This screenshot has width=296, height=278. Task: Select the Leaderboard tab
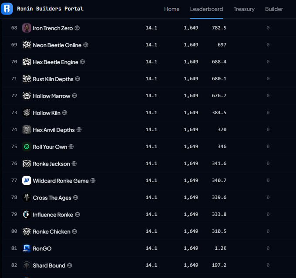pos(206,9)
